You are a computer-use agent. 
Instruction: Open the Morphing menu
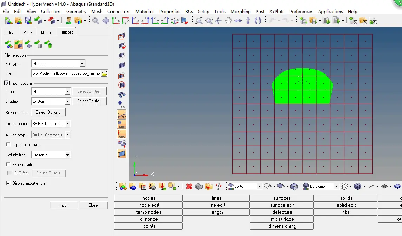coord(241,12)
